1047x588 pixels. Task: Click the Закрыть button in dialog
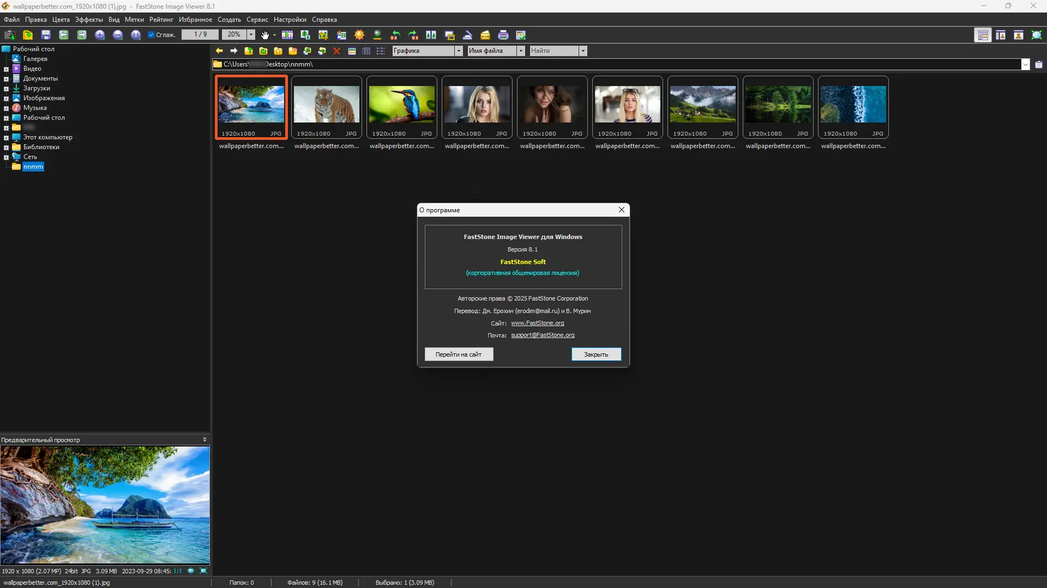596,354
